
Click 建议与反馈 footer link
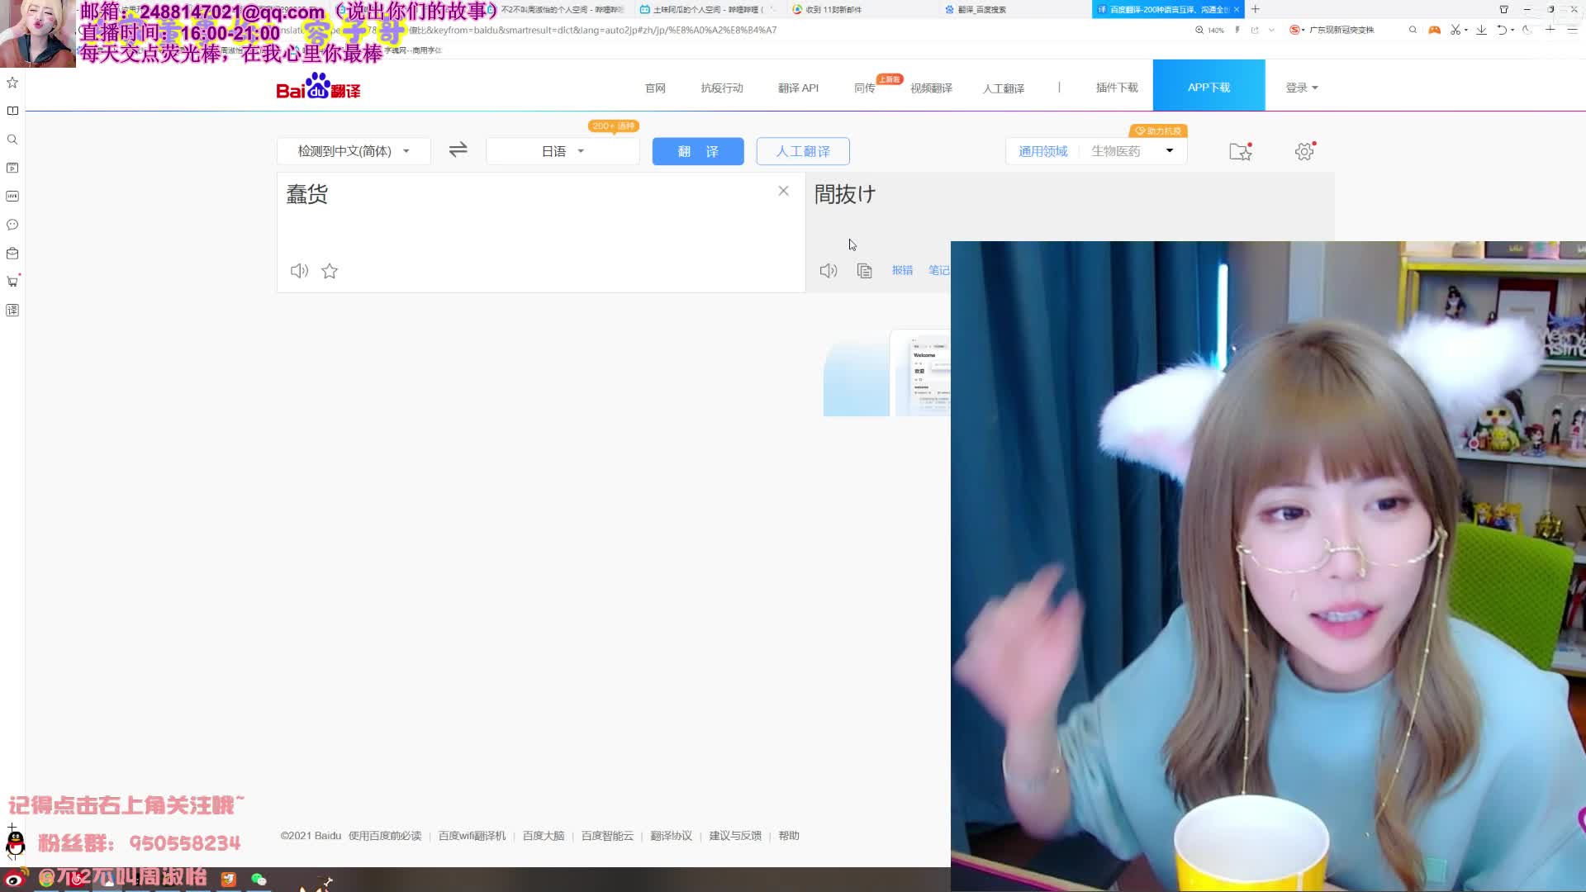[x=735, y=836]
